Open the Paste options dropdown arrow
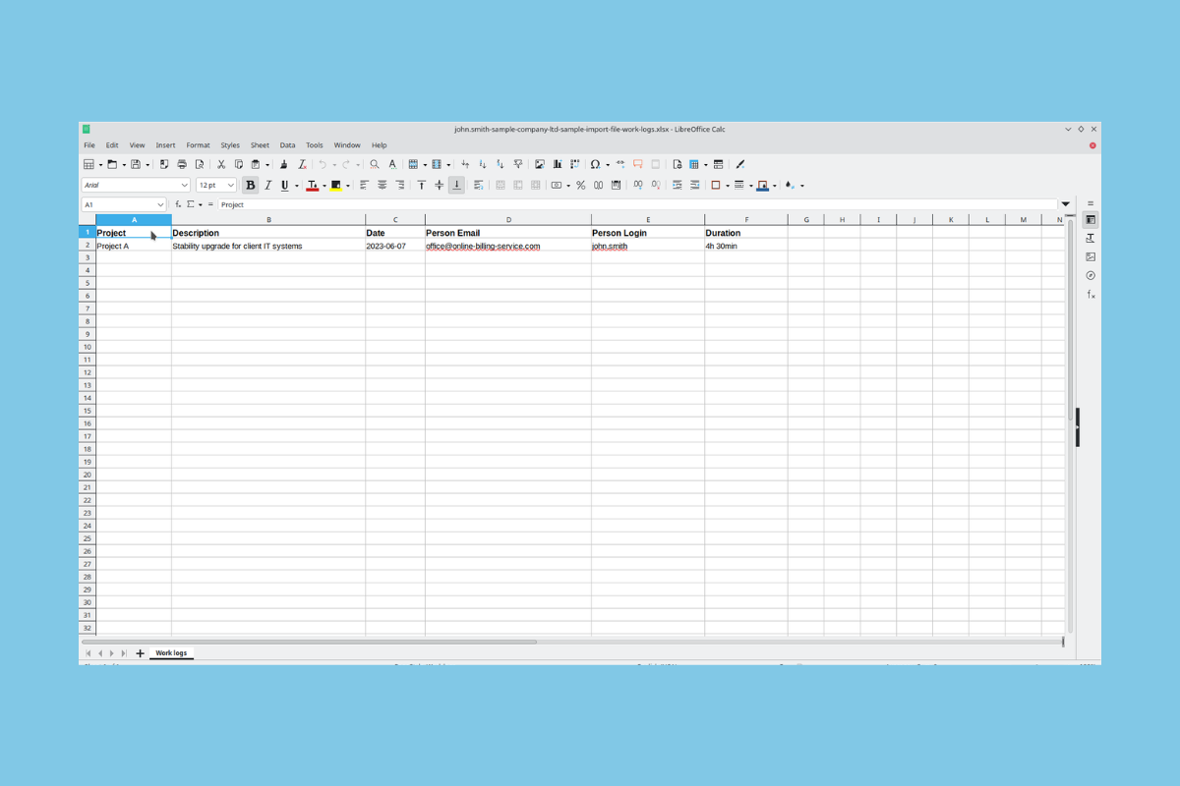This screenshot has height=786, width=1180. 267,164
